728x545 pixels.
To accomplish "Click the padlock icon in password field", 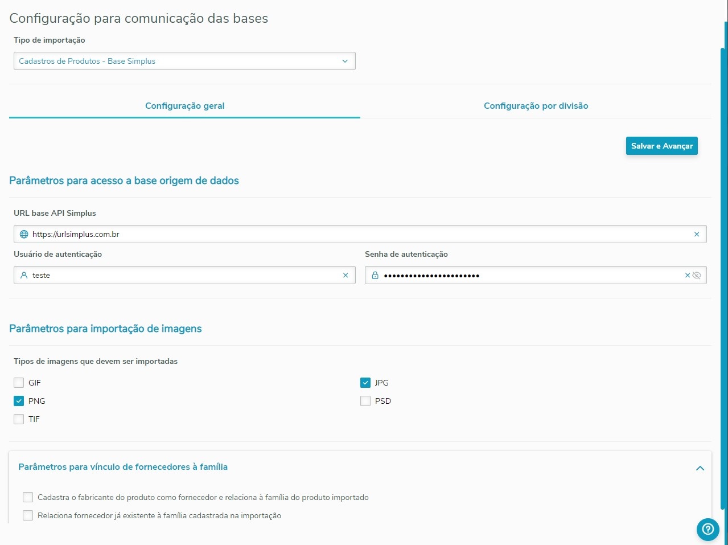I will (375, 275).
